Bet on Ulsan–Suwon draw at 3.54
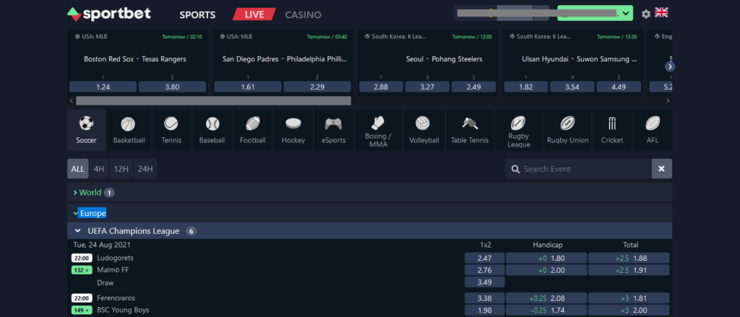 click(x=572, y=87)
